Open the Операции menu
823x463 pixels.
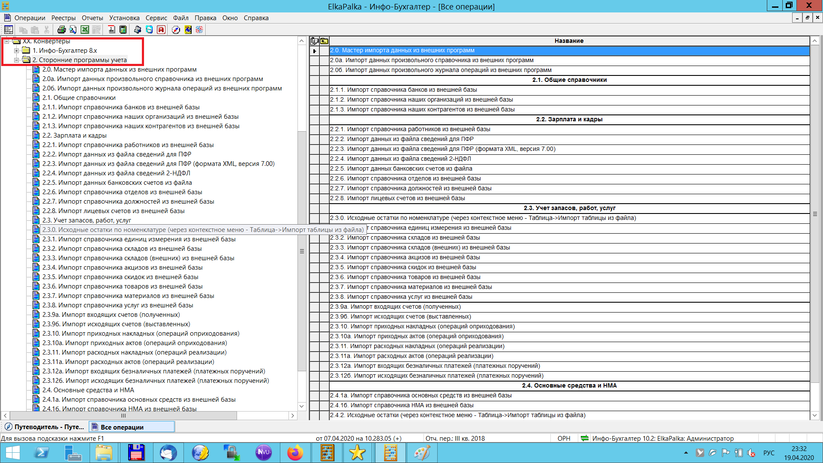tap(30, 18)
